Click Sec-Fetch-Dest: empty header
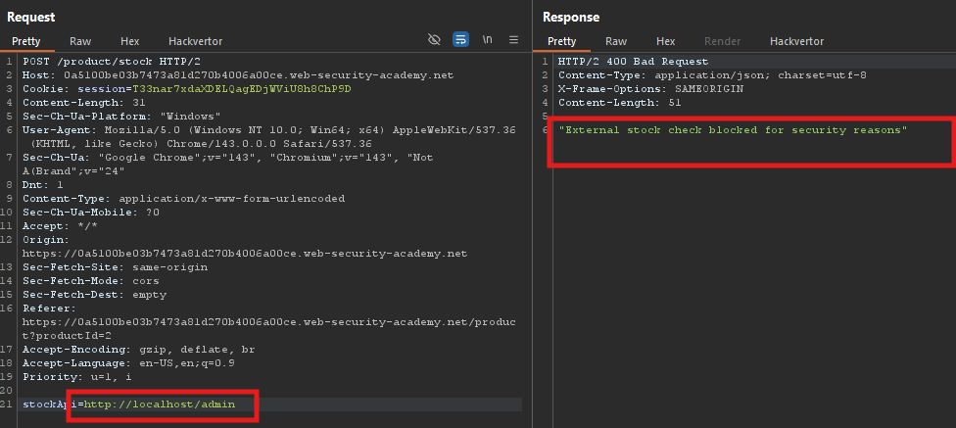Viewport: 956px width, 428px height. click(x=94, y=295)
